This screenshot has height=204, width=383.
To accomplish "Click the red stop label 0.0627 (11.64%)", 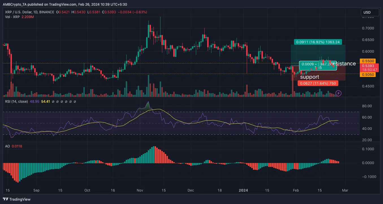I will [318, 83].
